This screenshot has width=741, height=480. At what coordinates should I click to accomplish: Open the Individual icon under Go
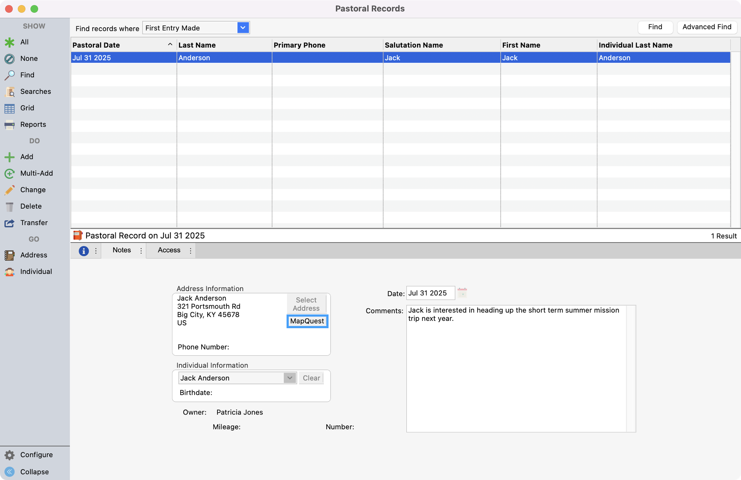10,271
